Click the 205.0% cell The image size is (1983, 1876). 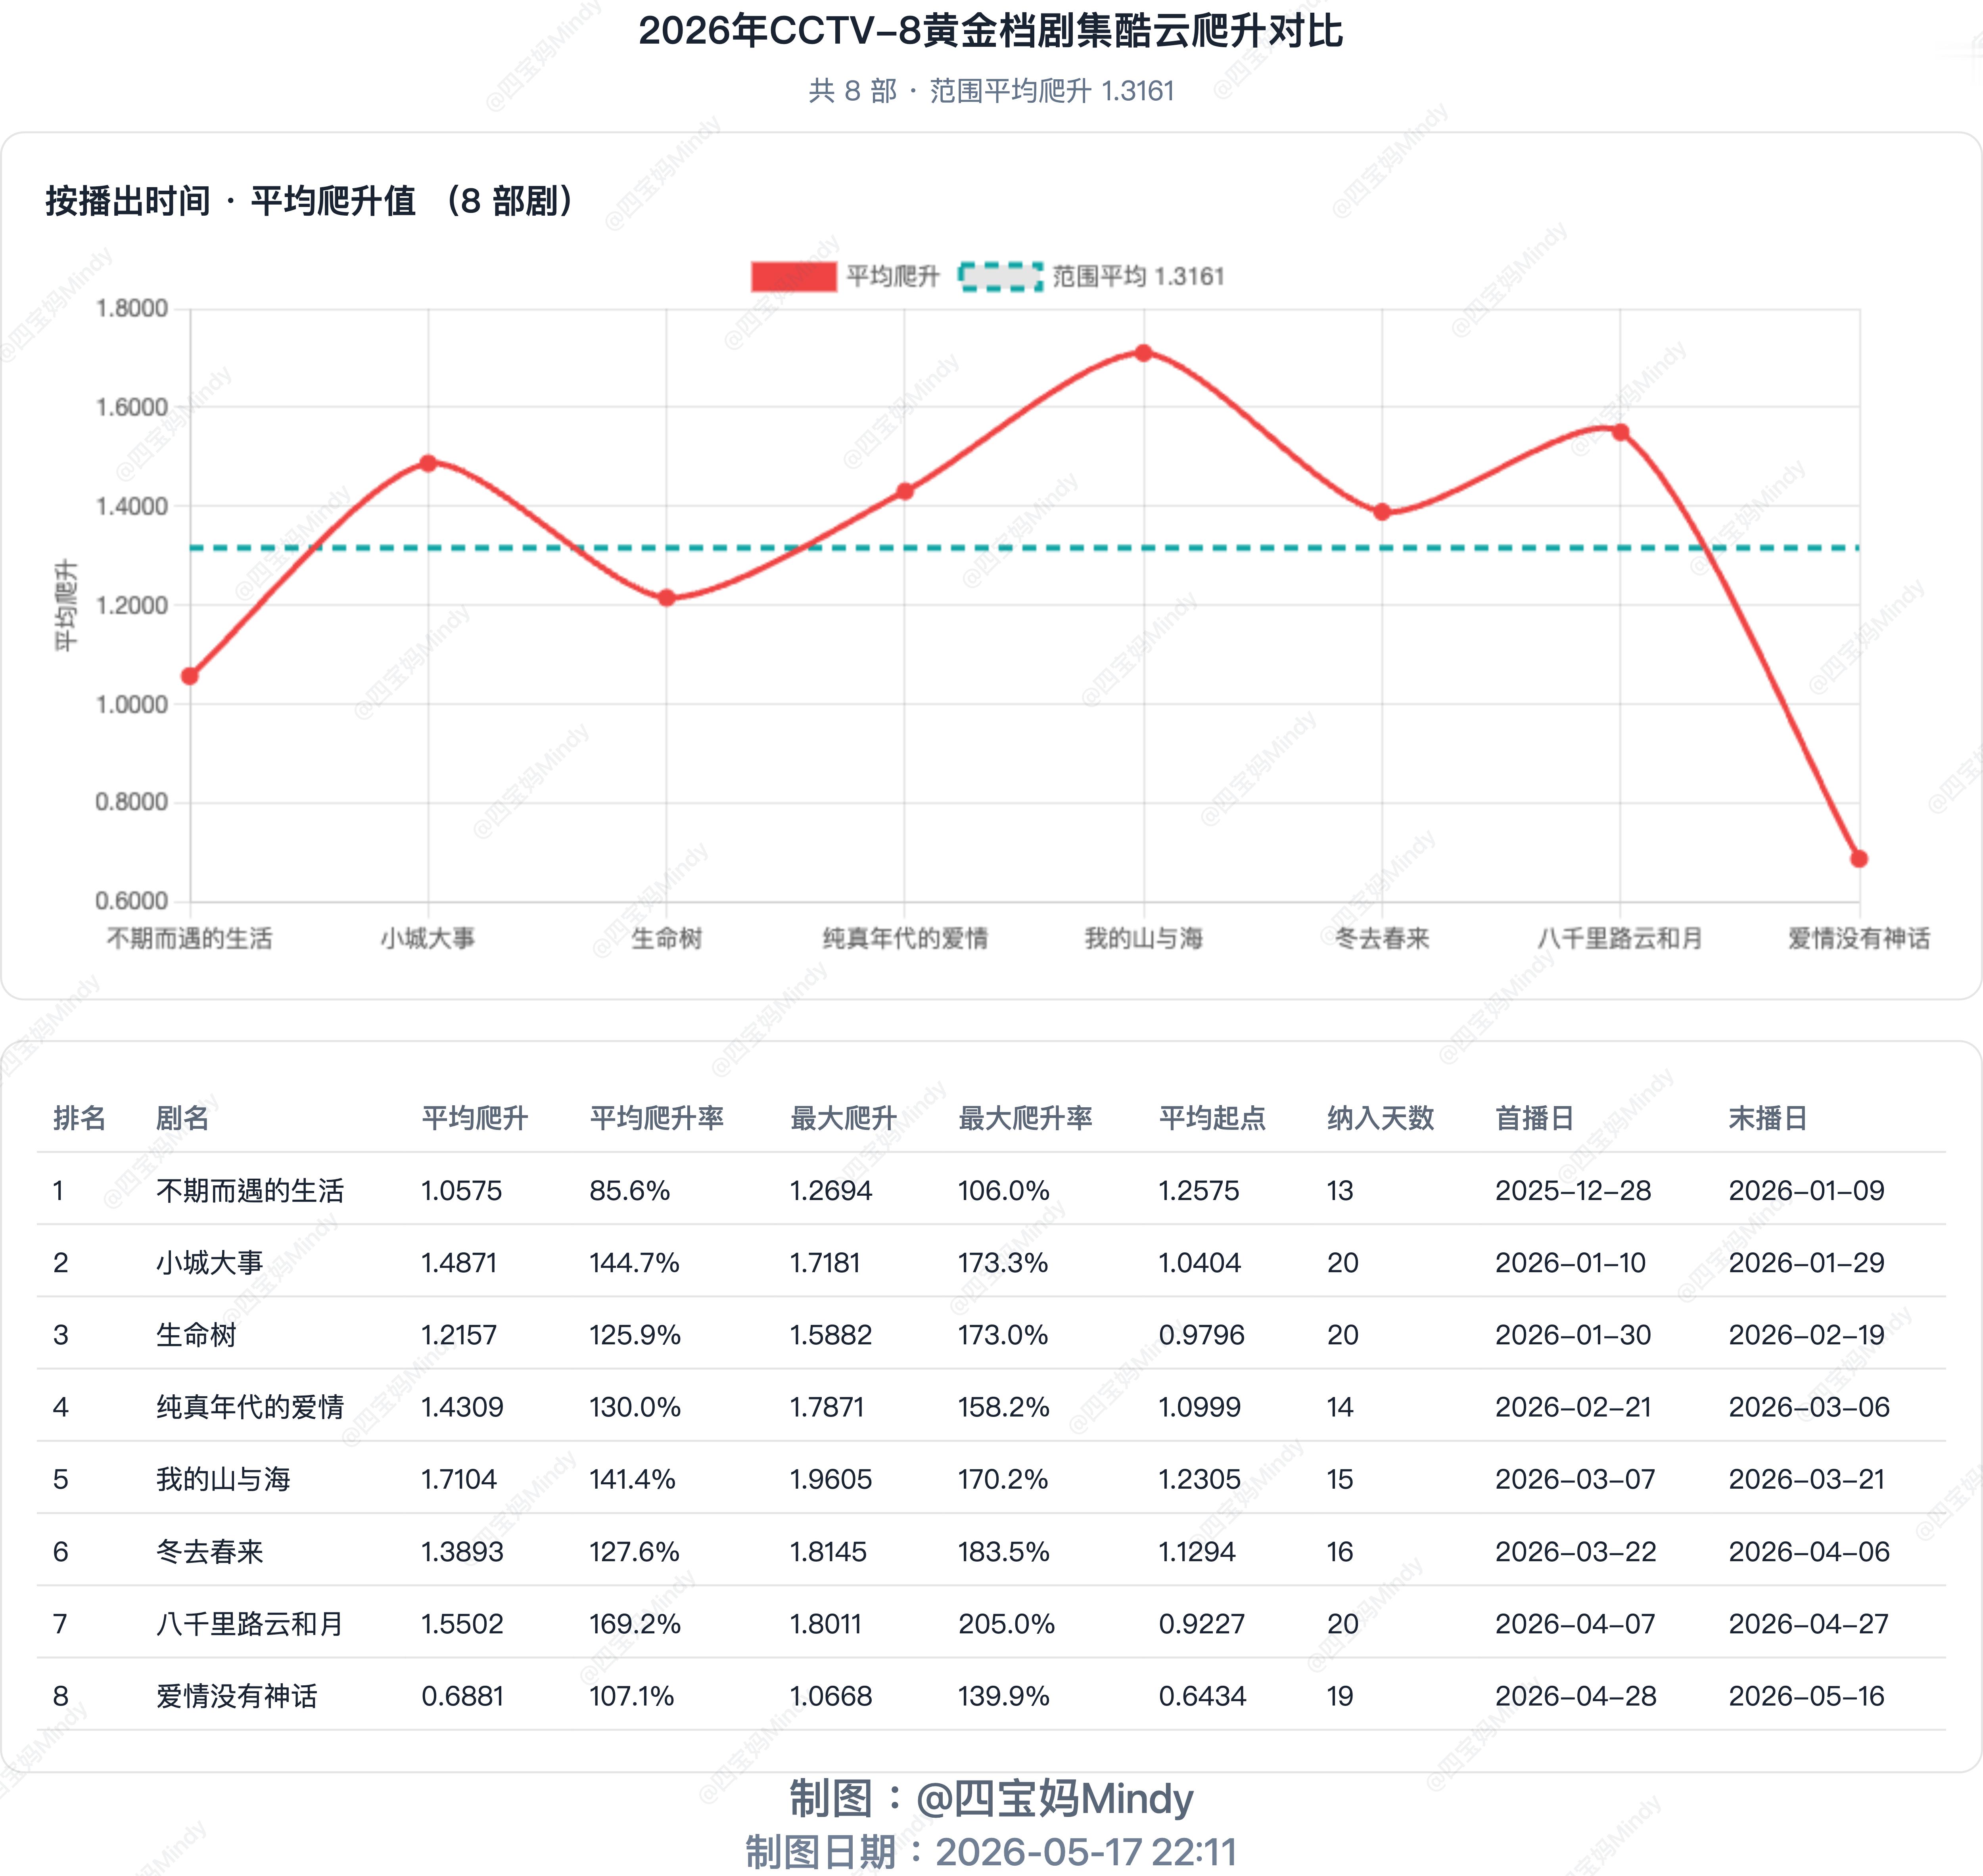[x=1007, y=1624]
